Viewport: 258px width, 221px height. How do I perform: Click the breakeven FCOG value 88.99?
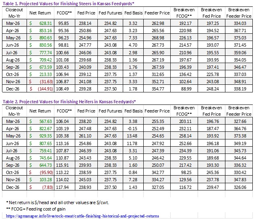point(183,88)
